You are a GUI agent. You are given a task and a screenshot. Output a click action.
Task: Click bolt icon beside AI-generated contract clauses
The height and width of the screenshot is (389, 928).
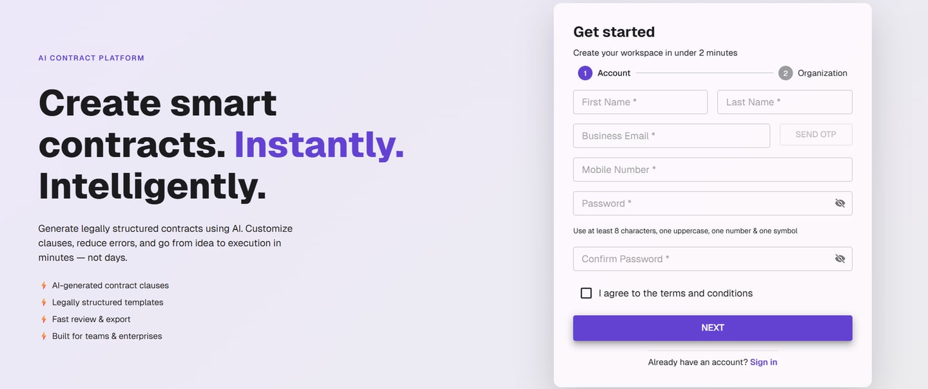click(x=44, y=285)
